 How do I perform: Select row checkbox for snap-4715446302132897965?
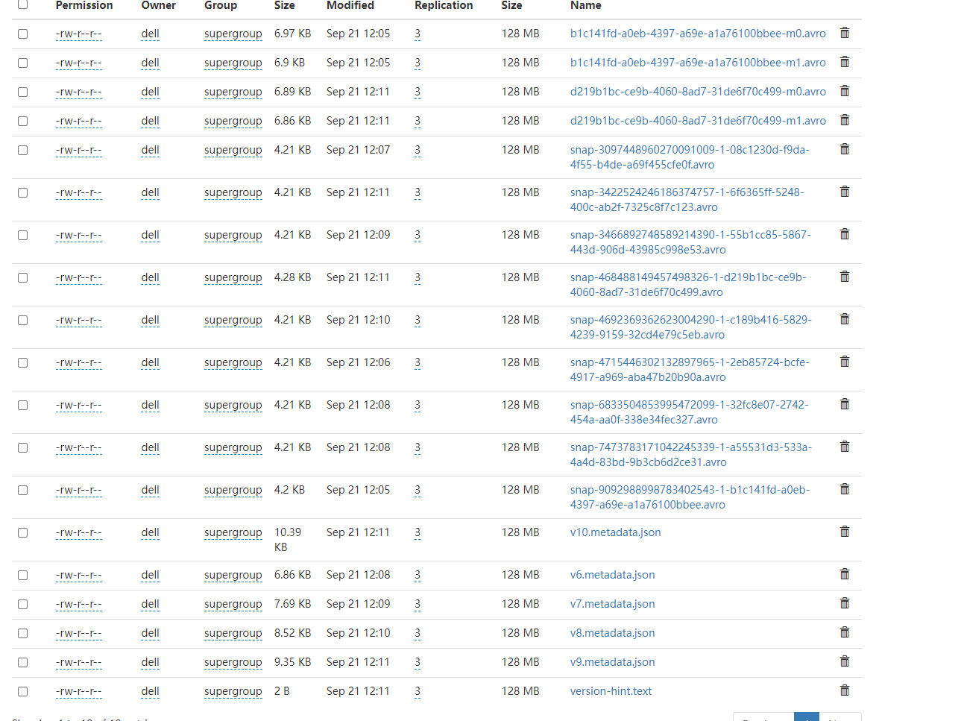[x=23, y=363]
